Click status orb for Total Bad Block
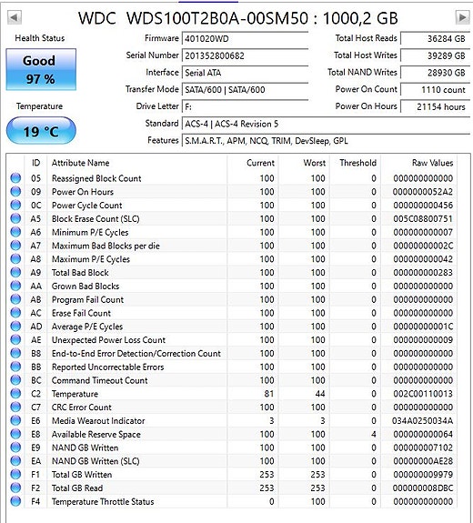The image size is (473, 523). click(x=15, y=273)
